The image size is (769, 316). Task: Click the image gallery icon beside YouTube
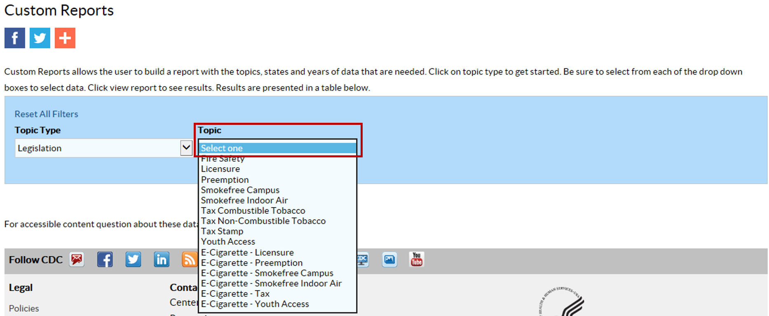point(389,260)
